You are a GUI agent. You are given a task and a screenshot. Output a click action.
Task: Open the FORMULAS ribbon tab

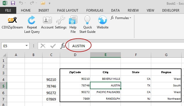coord(95,10)
